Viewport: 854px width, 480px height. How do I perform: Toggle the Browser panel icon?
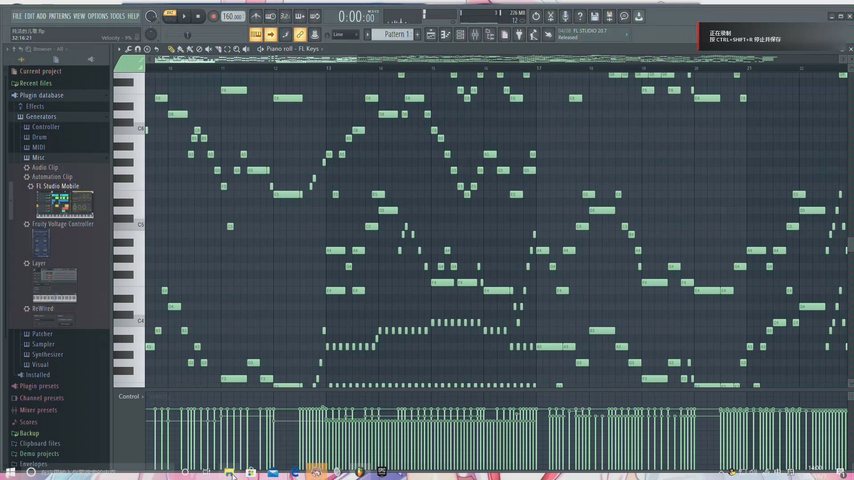coord(490,34)
